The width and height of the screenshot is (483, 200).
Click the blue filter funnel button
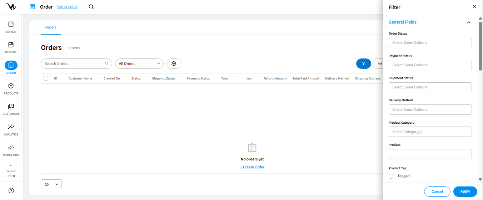(x=363, y=63)
